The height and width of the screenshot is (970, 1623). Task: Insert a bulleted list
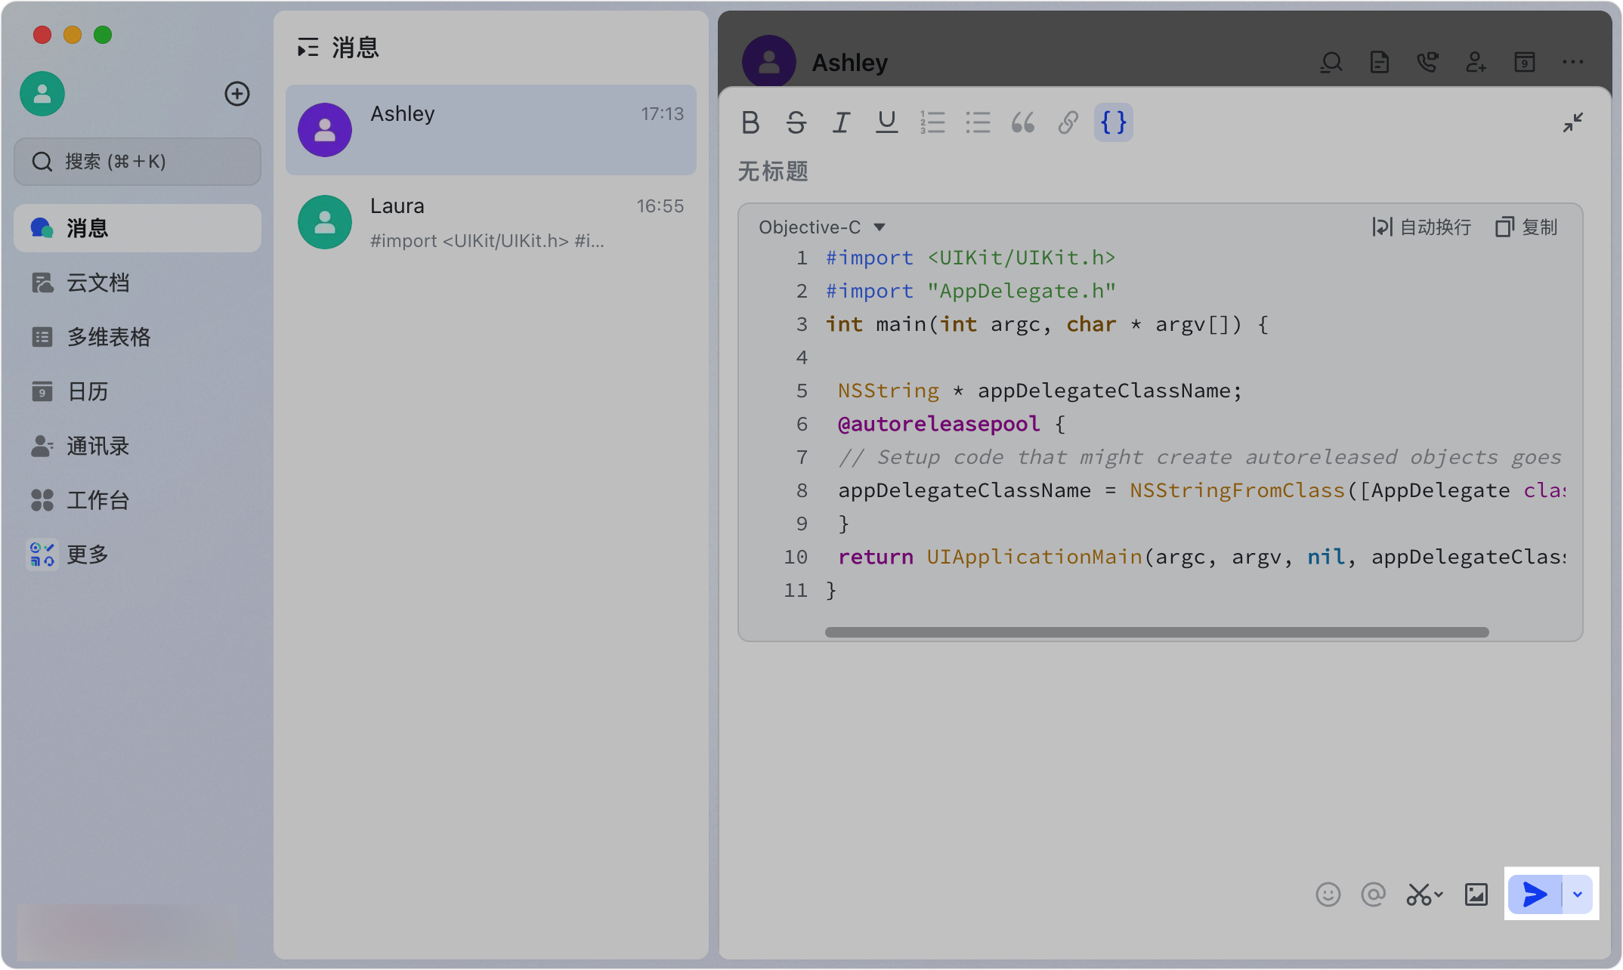pos(978,122)
